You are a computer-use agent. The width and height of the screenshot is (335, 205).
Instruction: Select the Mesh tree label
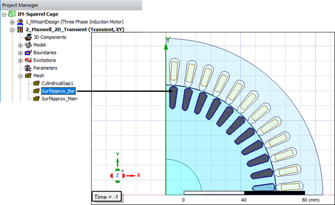[39, 76]
